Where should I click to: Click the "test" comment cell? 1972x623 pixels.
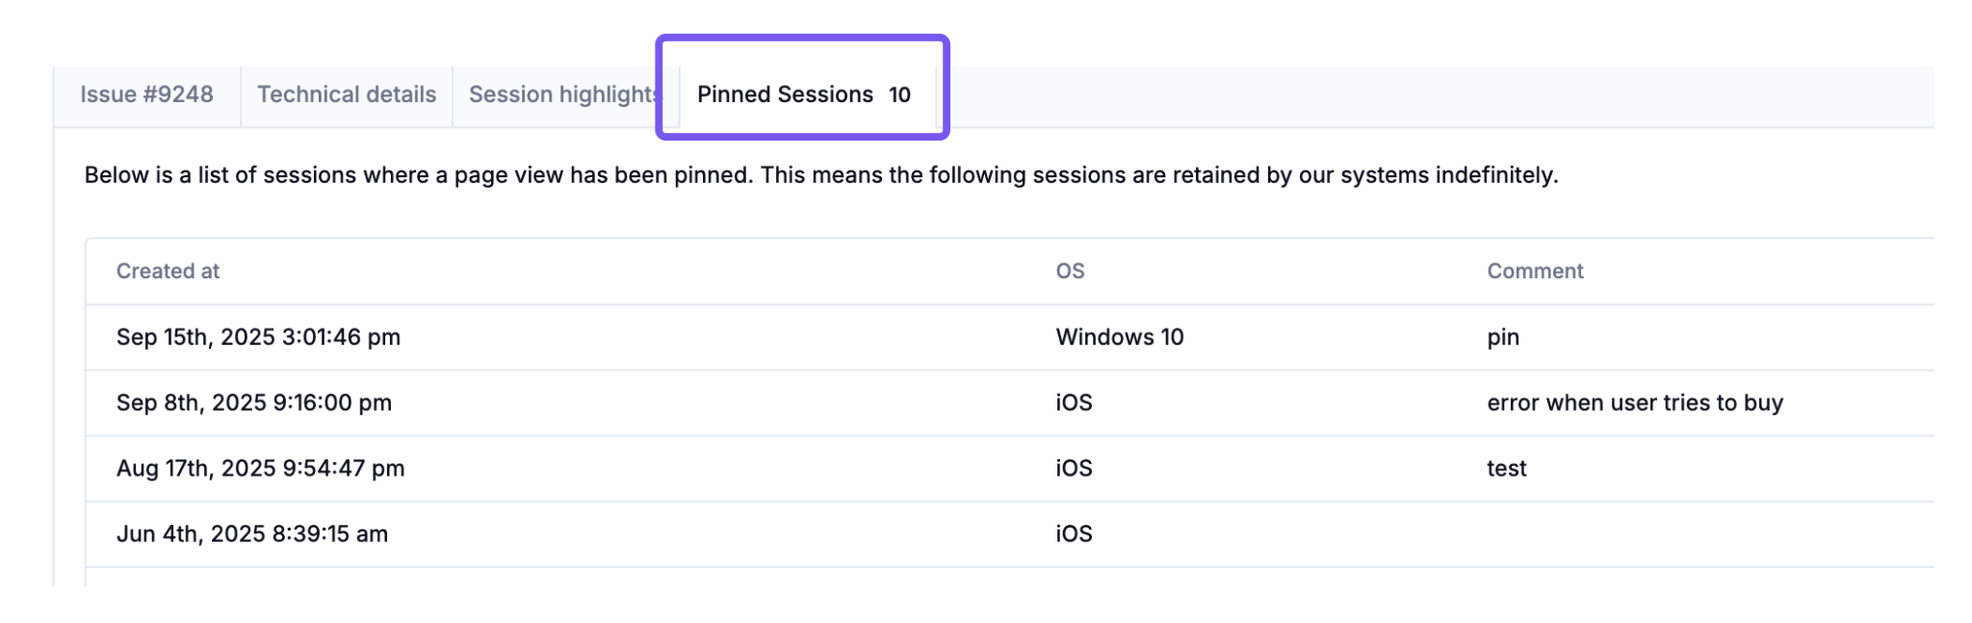click(1507, 468)
